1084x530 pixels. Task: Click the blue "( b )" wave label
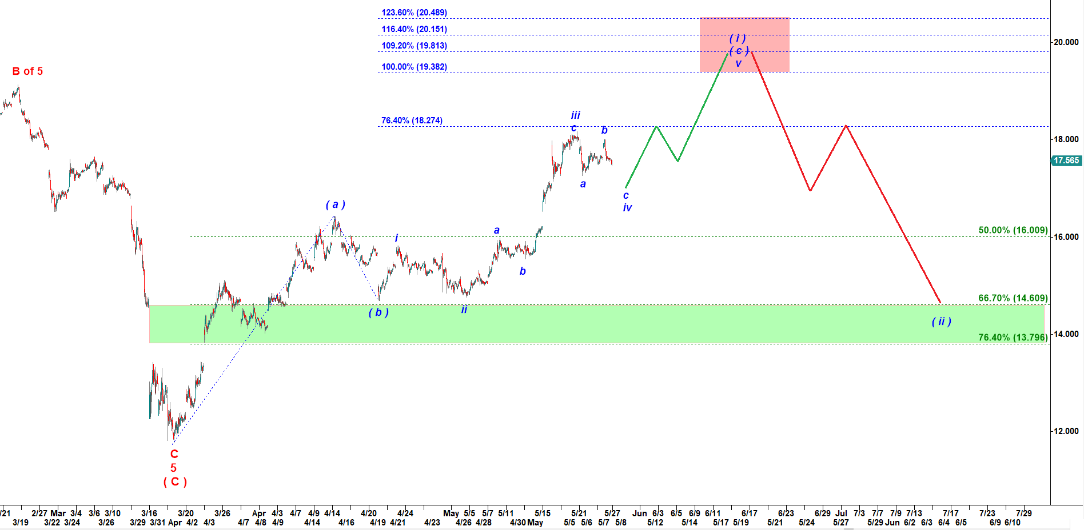378,312
